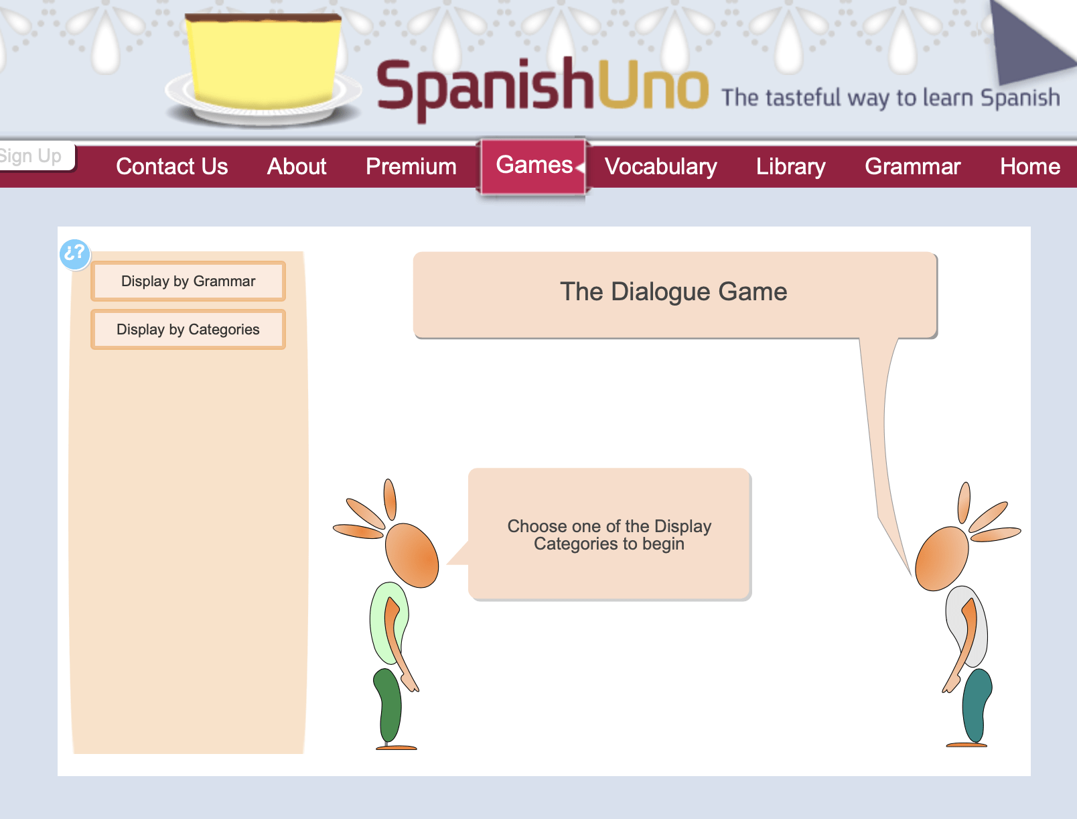
Task: Open the Grammar menu
Action: click(x=913, y=167)
